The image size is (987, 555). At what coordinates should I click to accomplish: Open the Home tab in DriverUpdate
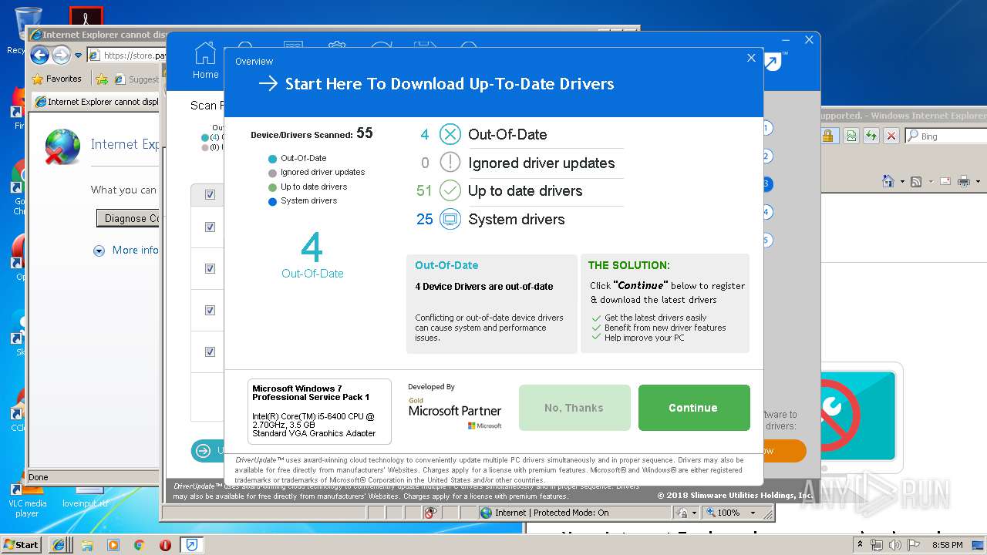point(205,60)
